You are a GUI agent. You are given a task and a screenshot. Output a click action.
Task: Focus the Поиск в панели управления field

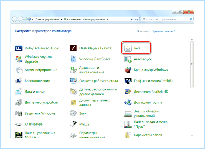point(166,19)
